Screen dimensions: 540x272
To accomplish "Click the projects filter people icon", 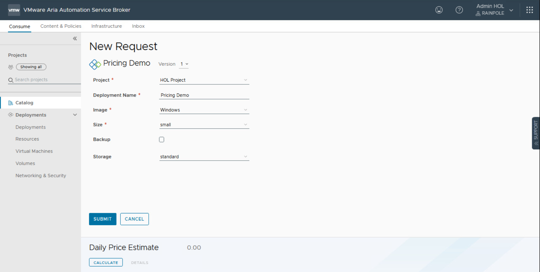I will tap(11, 67).
